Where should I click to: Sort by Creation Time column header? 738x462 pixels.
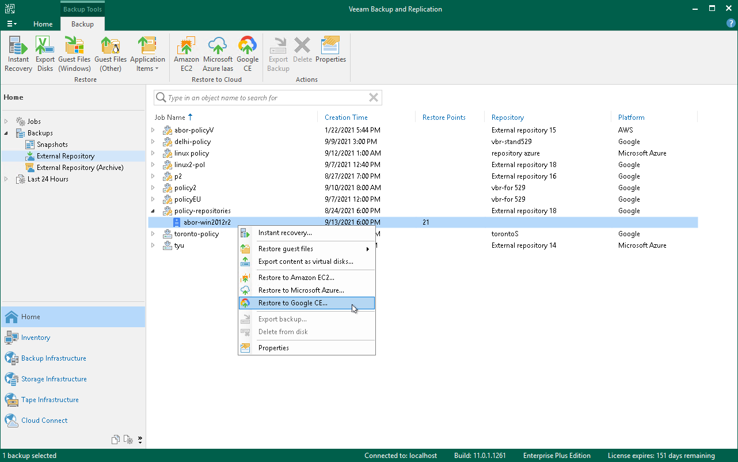click(346, 118)
